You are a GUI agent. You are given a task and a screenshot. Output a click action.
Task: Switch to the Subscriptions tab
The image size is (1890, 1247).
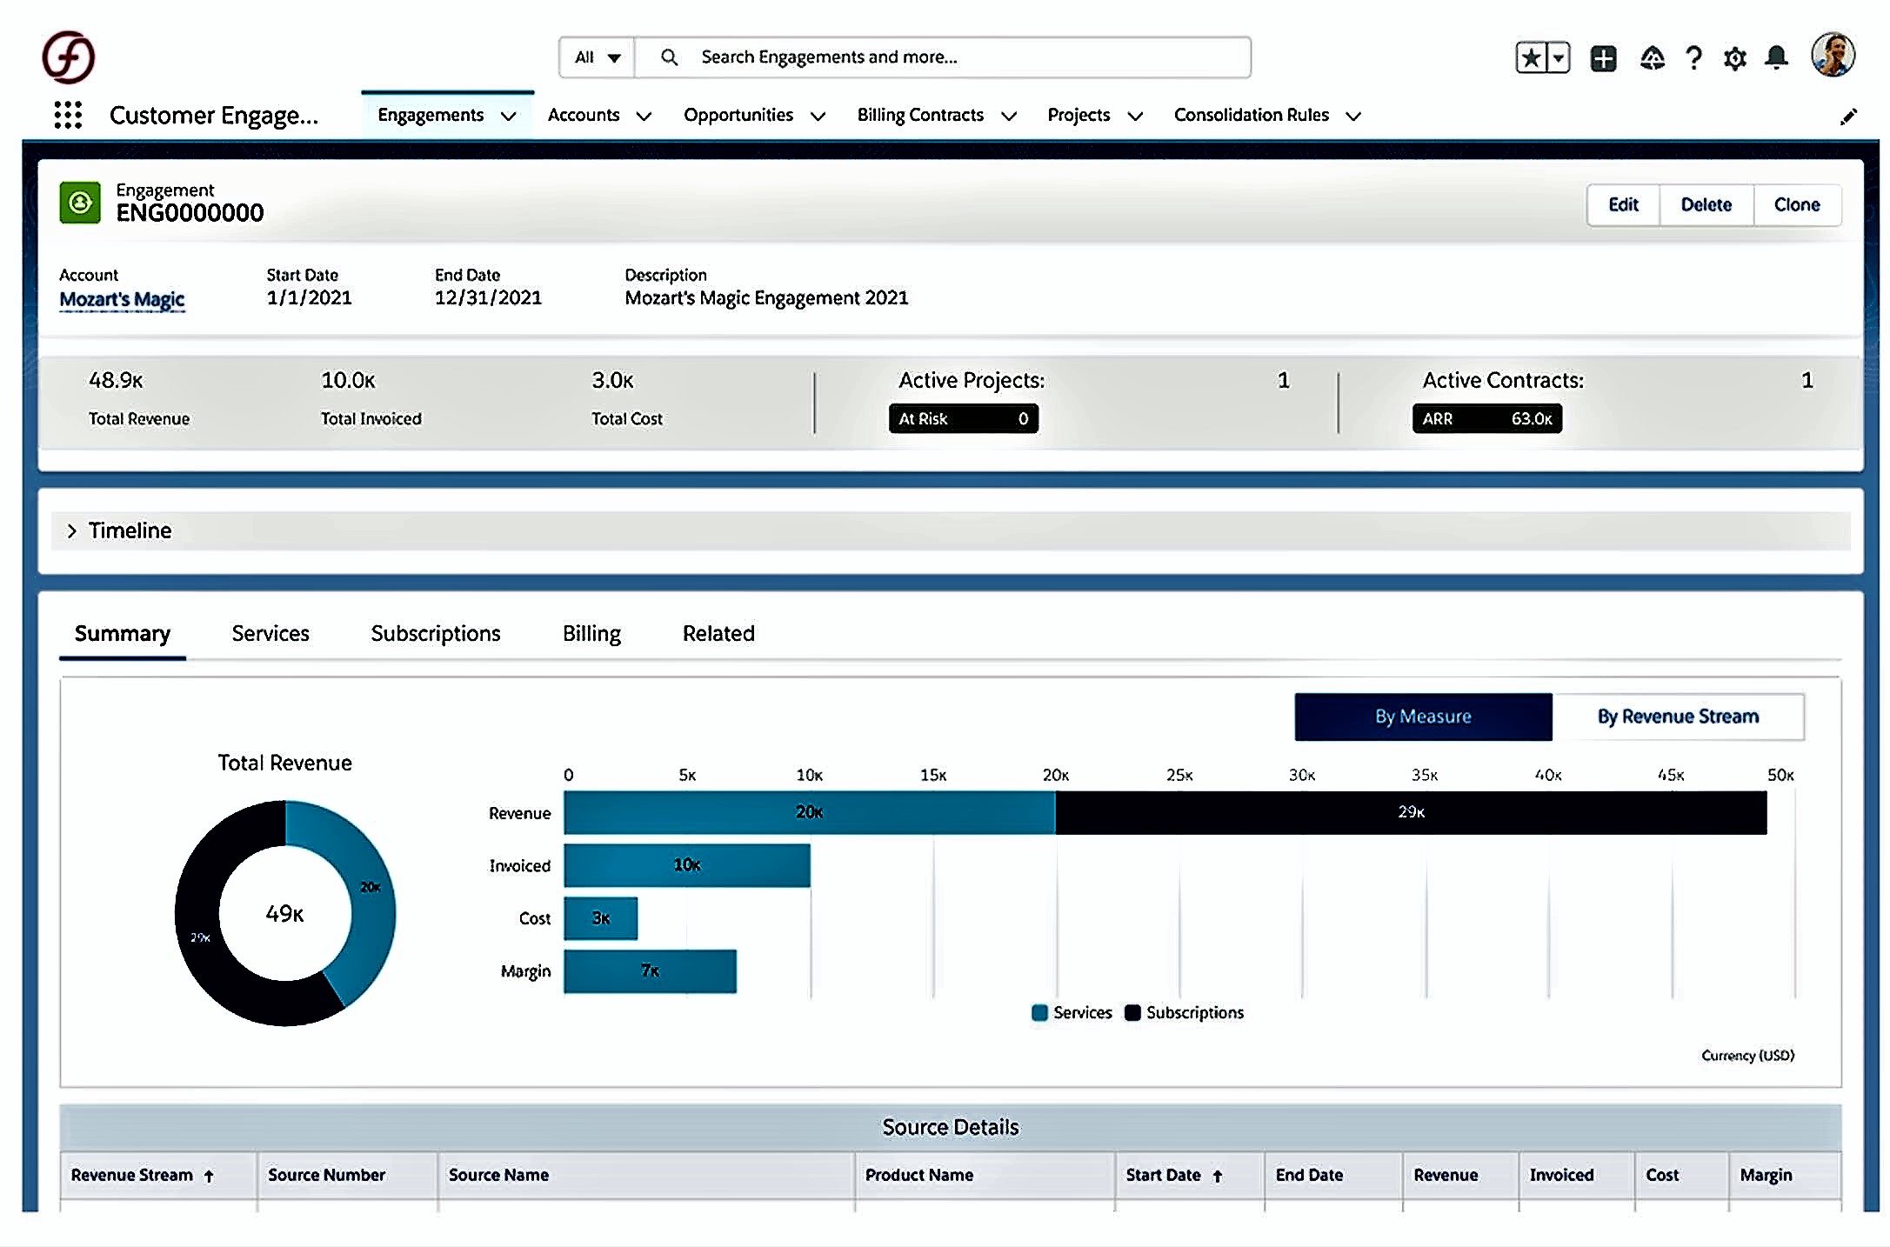point(435,633)
